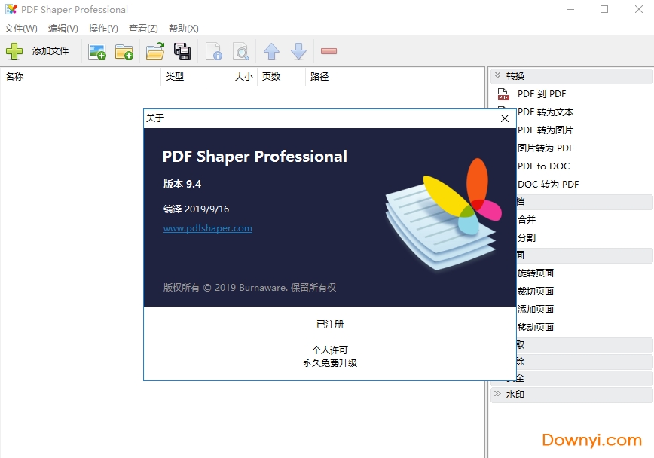Click the floppy disk save icon
The width and height of the screenshot is (654, 458).
click(182, 51)
